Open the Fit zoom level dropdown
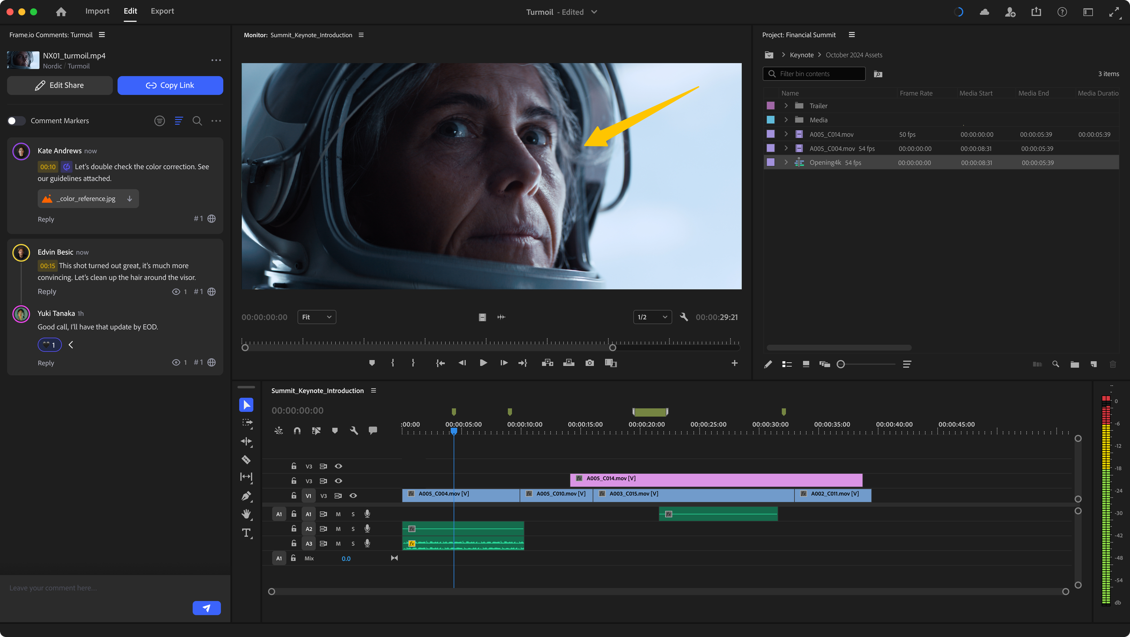This screenshot has width=1130, height=637. 316,317
